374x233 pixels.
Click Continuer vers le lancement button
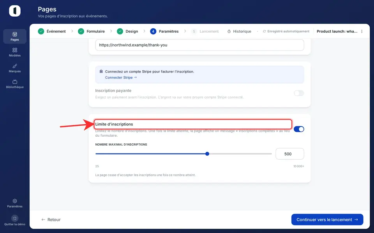pyautogui.click(x=327, y=220)
